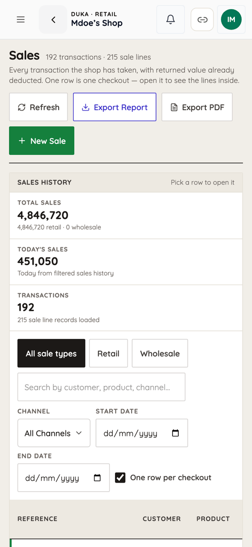This screenshot has height=547, width=252.
Task: Click the Reference column header
Action: [x=38, y=519]
